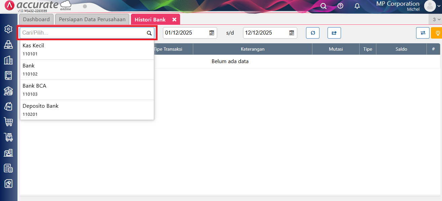442x201 pixels.
Task: Open the company building sidebar icon
Action: click(x=8, y=60)
